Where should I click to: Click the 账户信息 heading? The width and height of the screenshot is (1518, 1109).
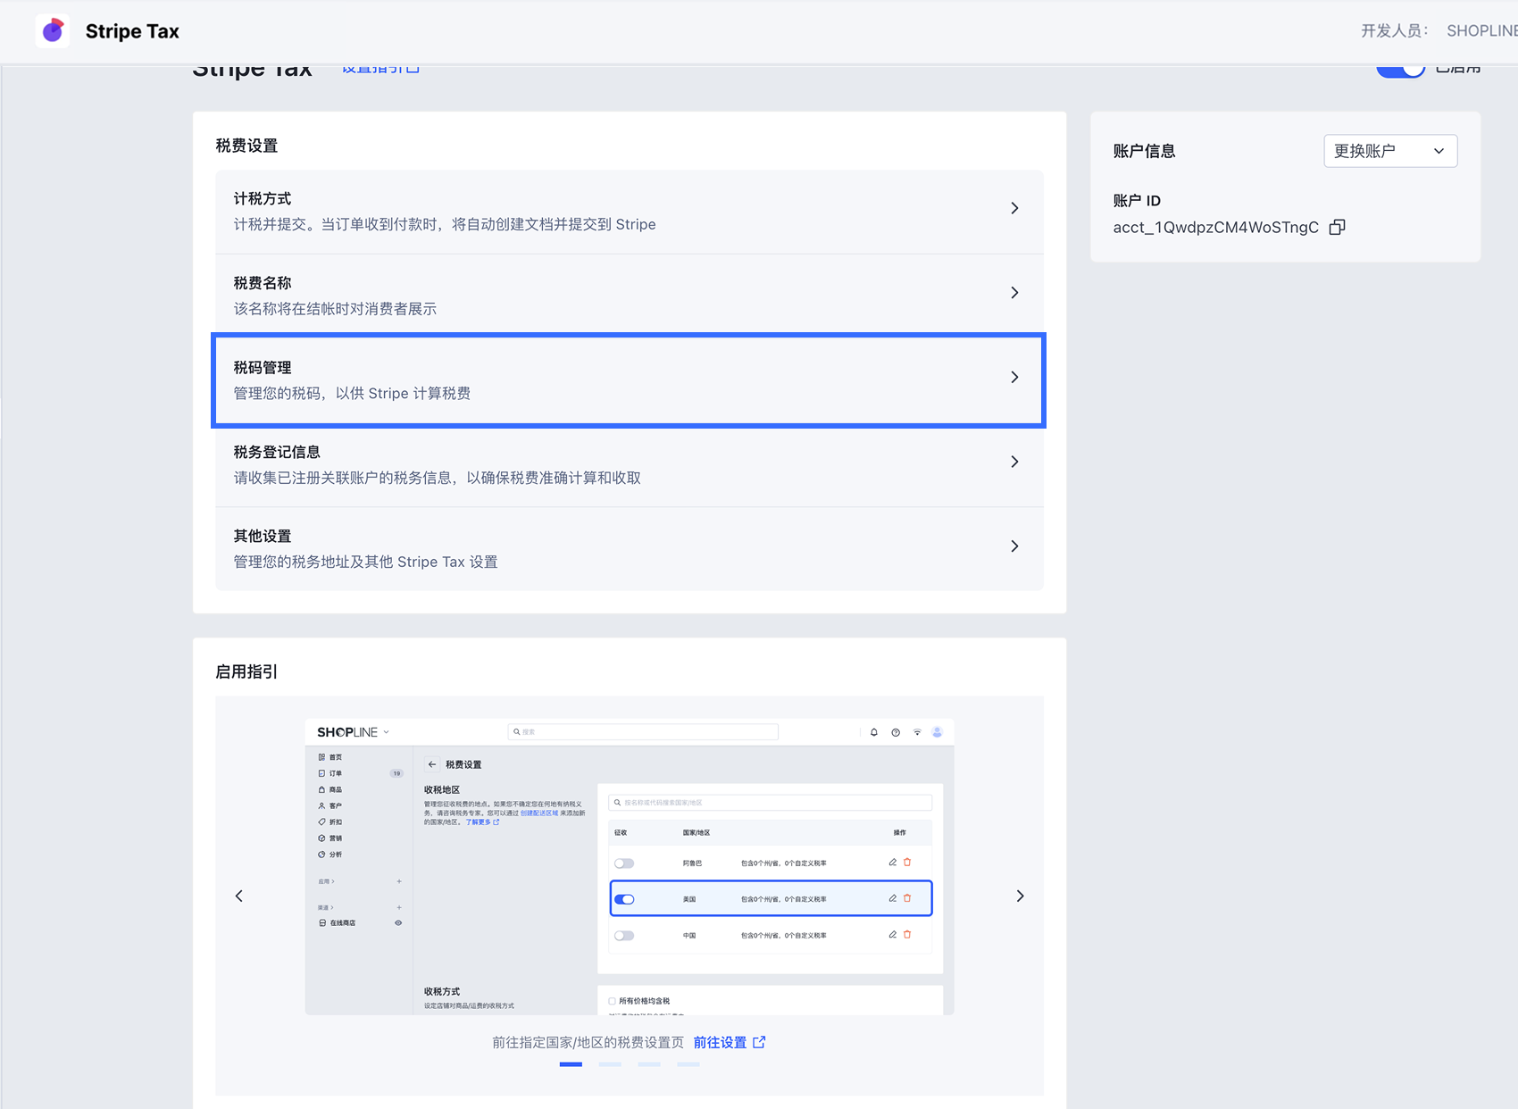point(1144,151)
